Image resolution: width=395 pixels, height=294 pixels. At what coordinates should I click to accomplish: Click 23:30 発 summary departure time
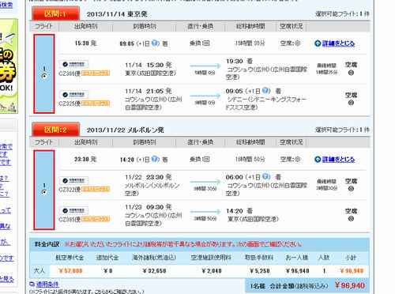click(x=85, y=159)
